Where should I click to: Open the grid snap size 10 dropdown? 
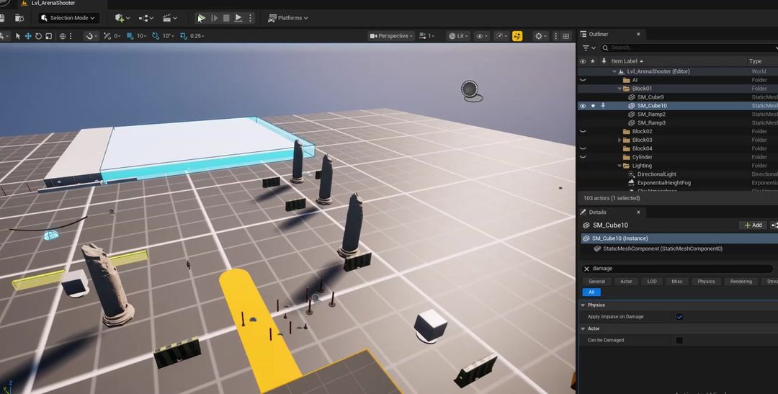(x=141, y=36)
